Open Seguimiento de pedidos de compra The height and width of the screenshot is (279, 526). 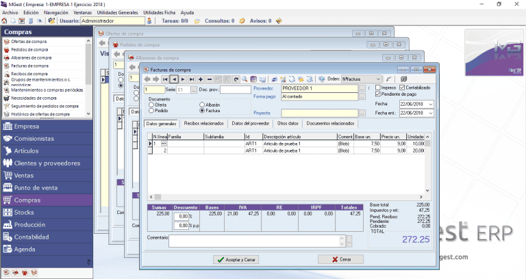(x=45, y=106)
